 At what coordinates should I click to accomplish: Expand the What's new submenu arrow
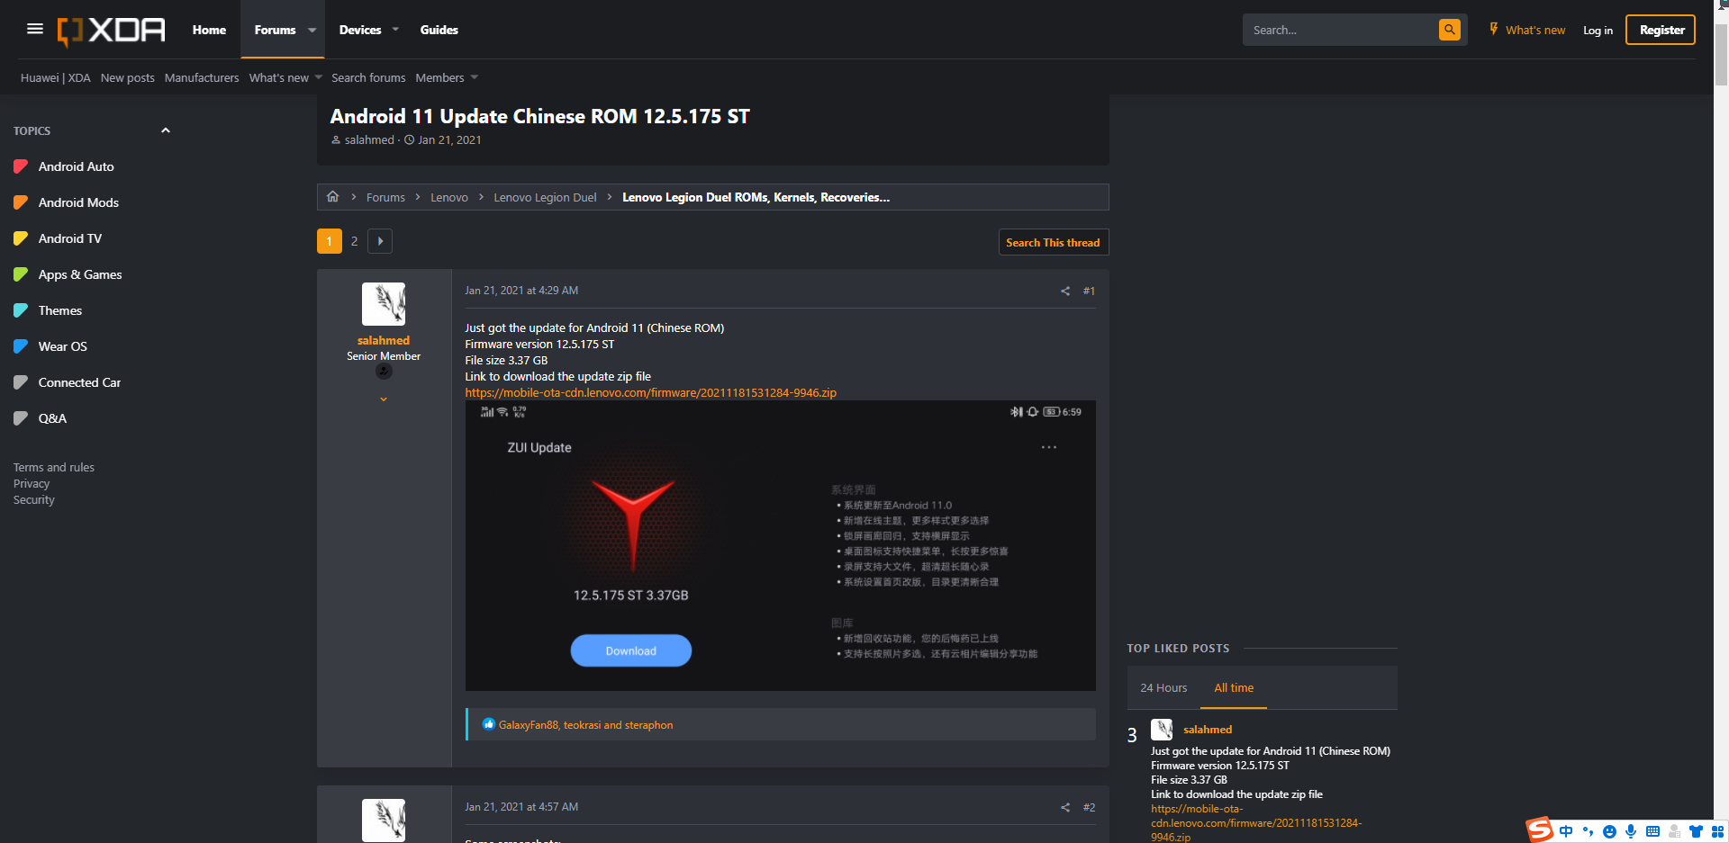click(x=318, y=77)
